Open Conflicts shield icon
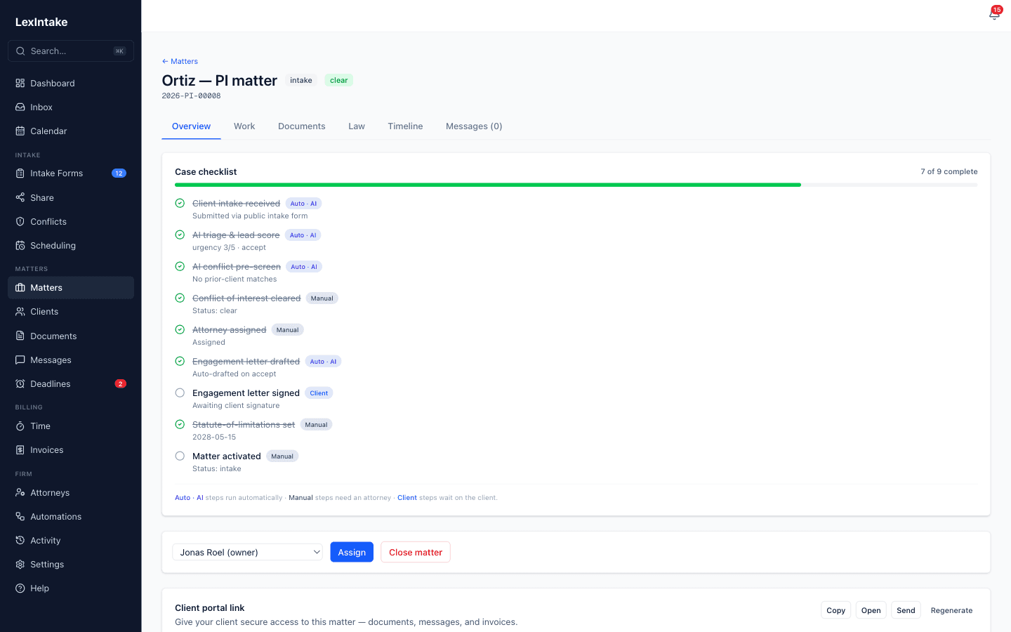This screenshot has width=1011, height=632. [20, 221]
